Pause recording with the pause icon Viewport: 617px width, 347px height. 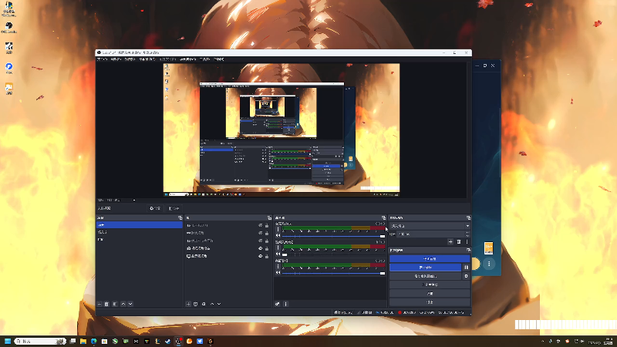click(467, 268)
